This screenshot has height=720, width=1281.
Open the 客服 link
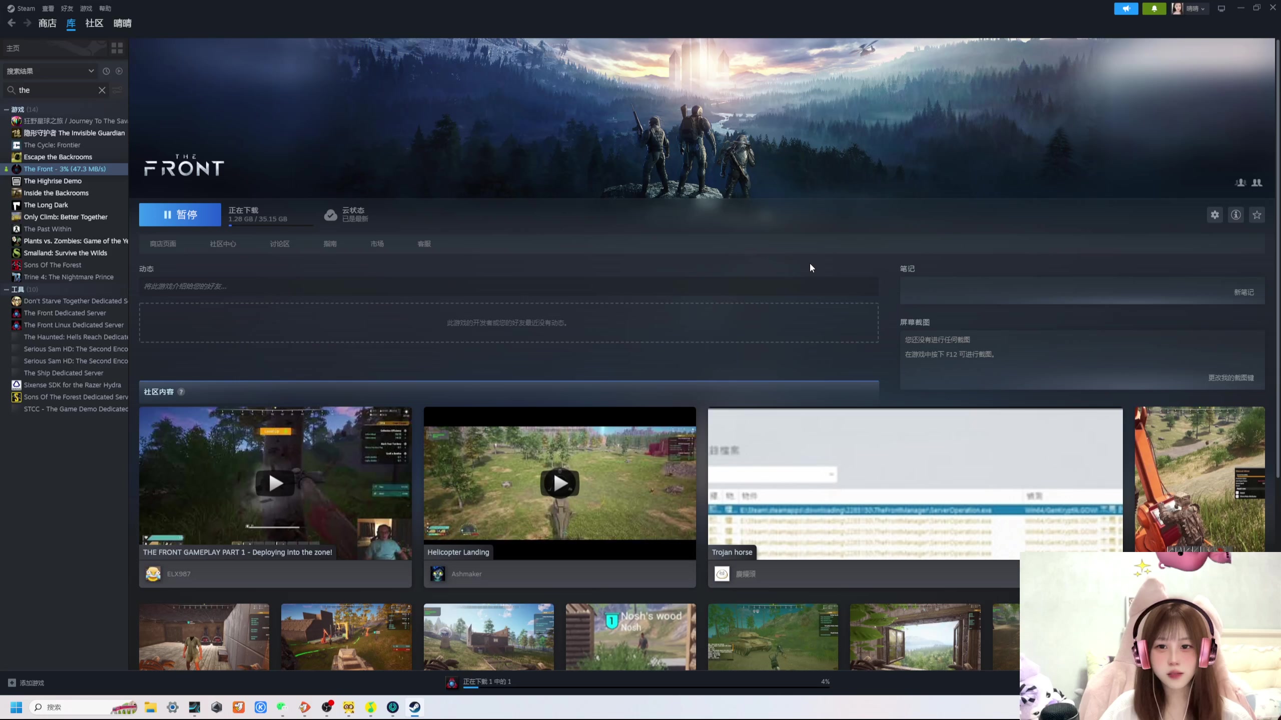click(x=424, y=244)
